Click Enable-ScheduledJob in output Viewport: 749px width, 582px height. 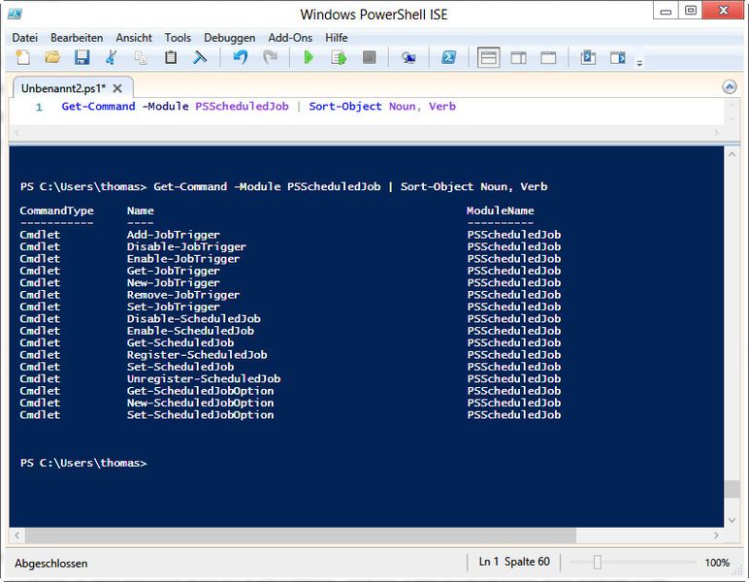(190, 331)
